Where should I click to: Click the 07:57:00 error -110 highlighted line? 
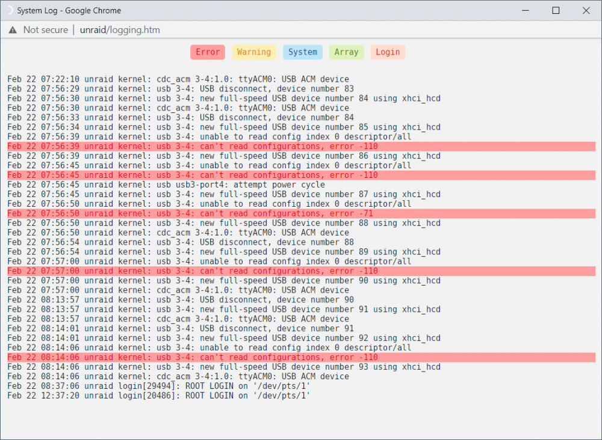click(x=302, y=271)
